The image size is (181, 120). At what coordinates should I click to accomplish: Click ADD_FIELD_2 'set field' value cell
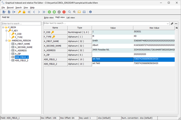(x=113, y=64)
